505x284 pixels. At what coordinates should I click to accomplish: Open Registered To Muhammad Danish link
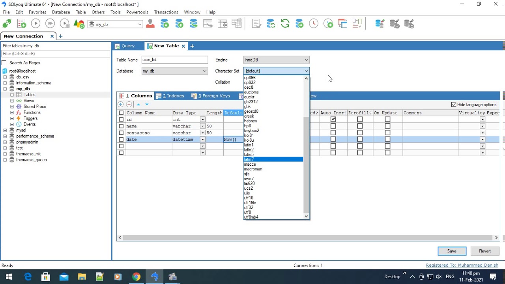pos(462,265)
